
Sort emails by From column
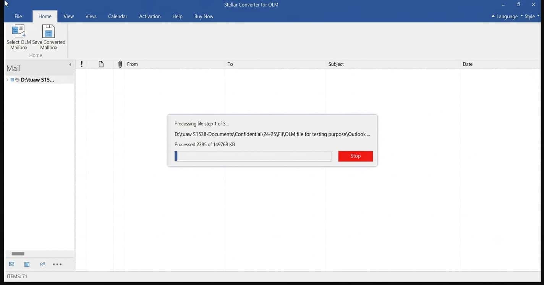pyautogui.click(x=175, y=64)
